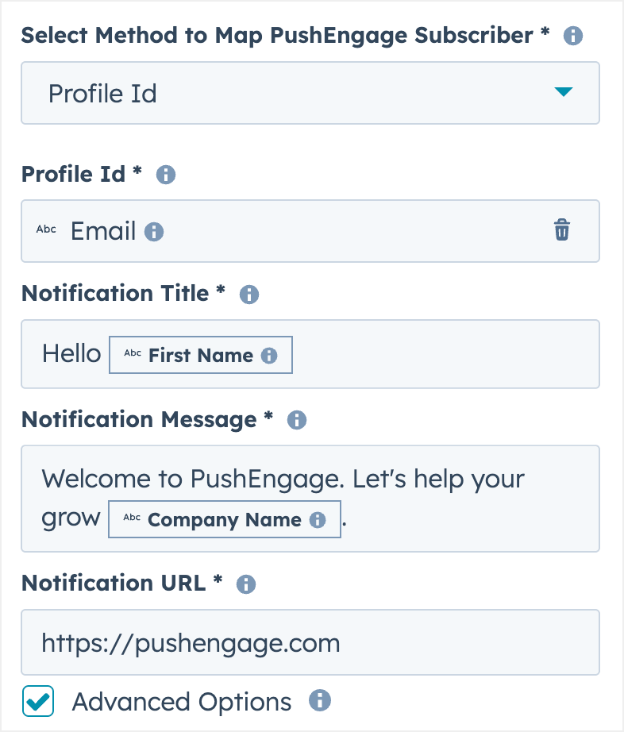The height and width of the screenshot is (732, 624).
Task: Delete the Email property with trash icon
Action: [x=562, y=230]
